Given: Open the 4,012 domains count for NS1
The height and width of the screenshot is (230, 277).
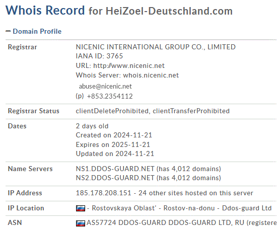Looking at the screenshot, I should click(189, 169).
